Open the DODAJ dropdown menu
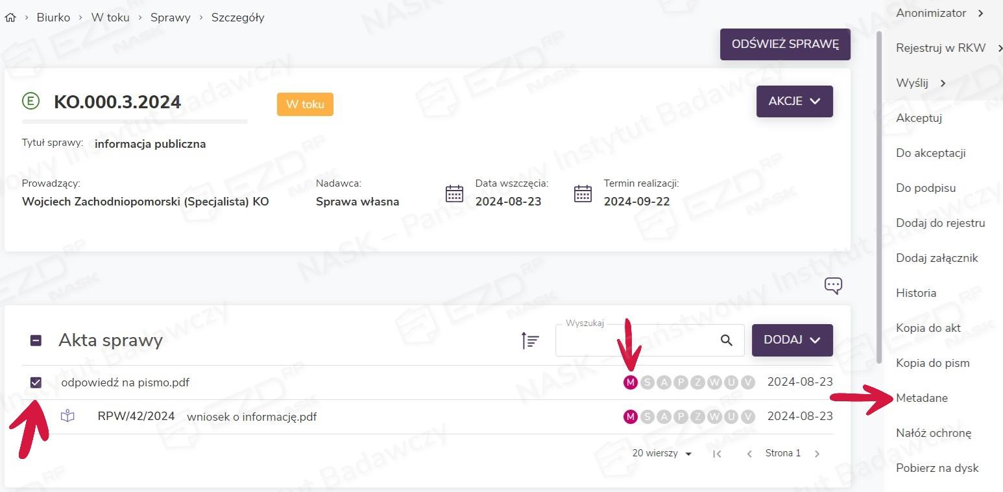Screen dimensions: 1003x492 coord(792,340)
